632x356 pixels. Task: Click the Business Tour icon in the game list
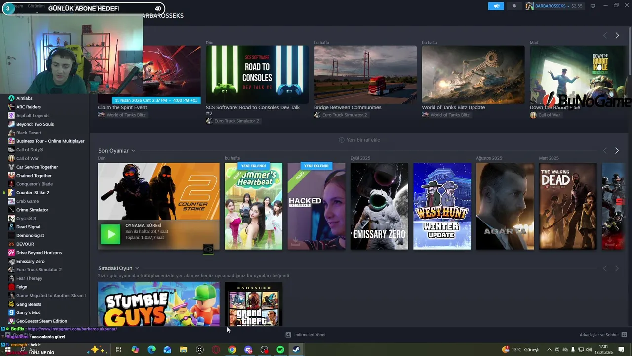[x=11, y=141]
